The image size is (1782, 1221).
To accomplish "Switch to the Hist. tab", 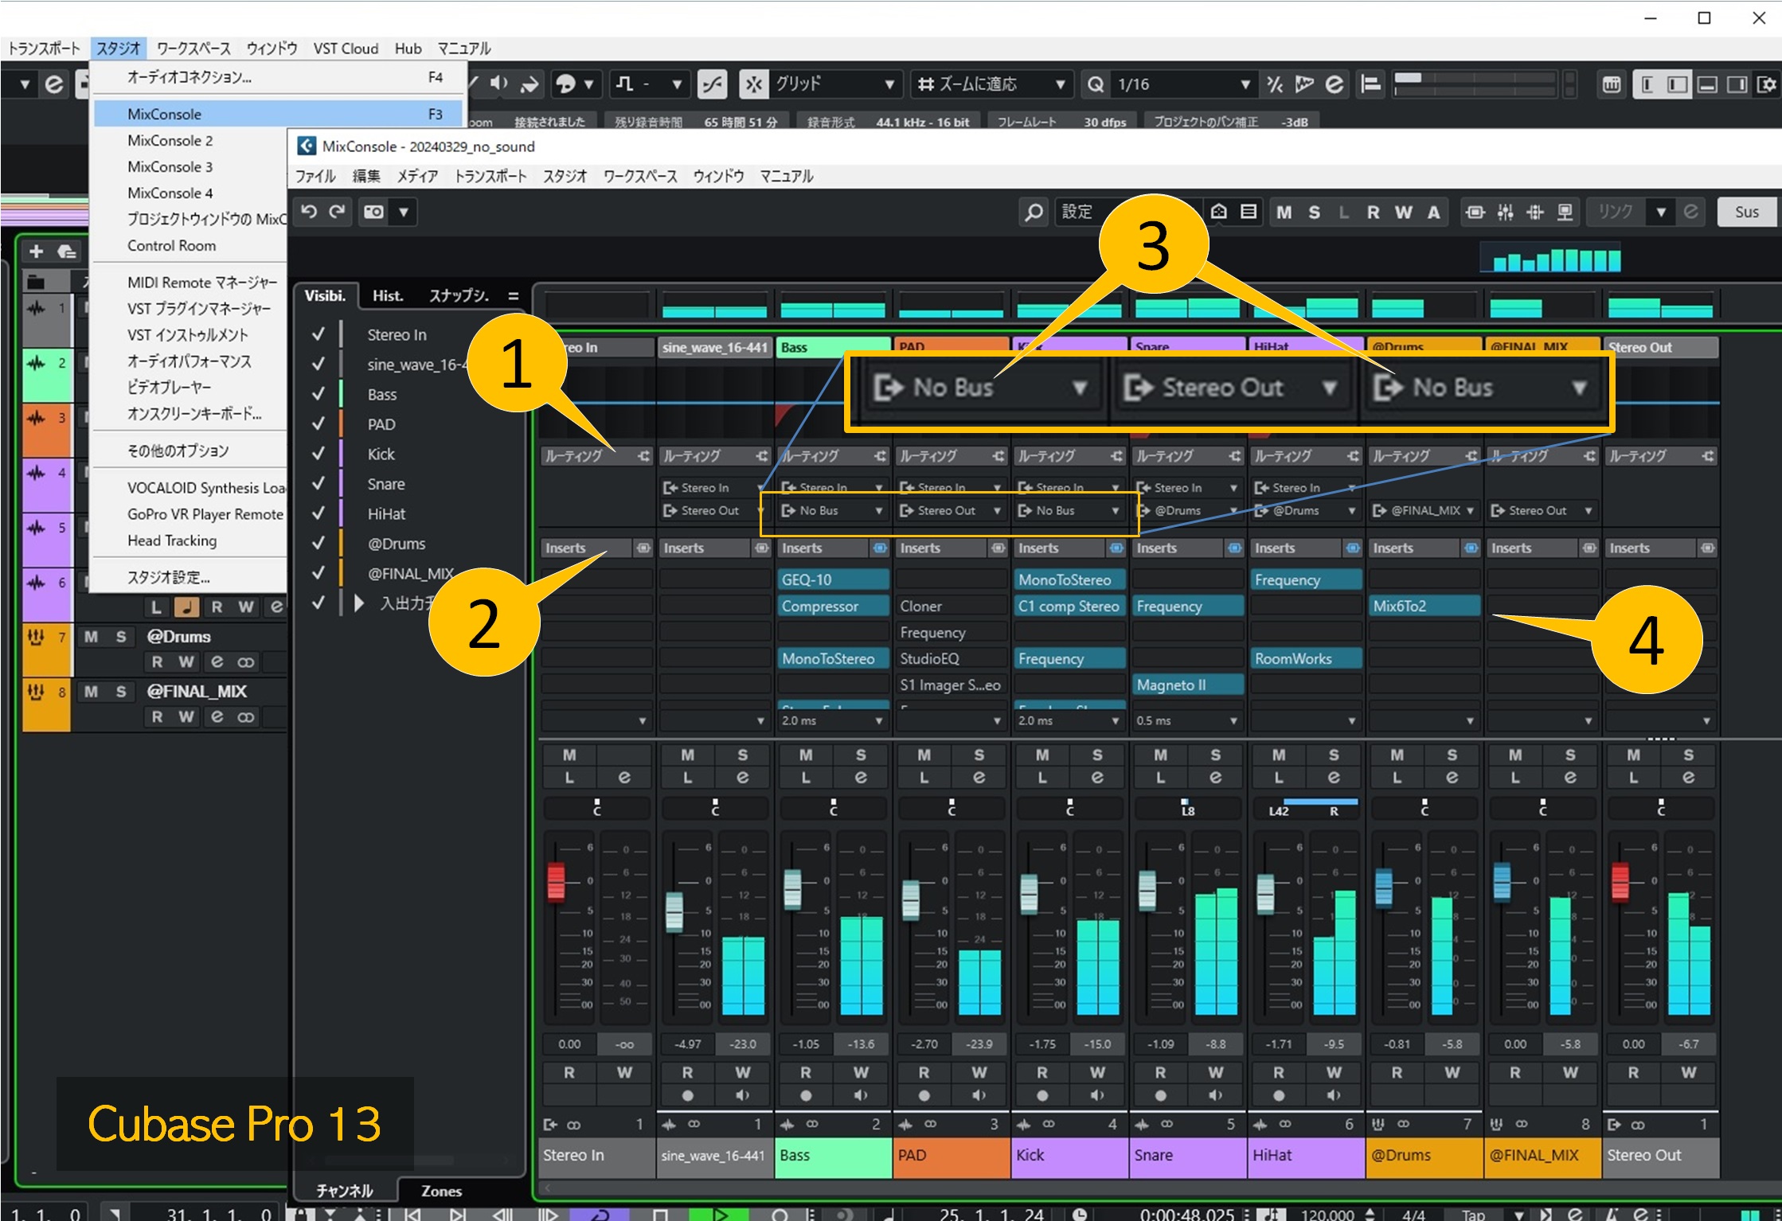I will pos(388,296).
